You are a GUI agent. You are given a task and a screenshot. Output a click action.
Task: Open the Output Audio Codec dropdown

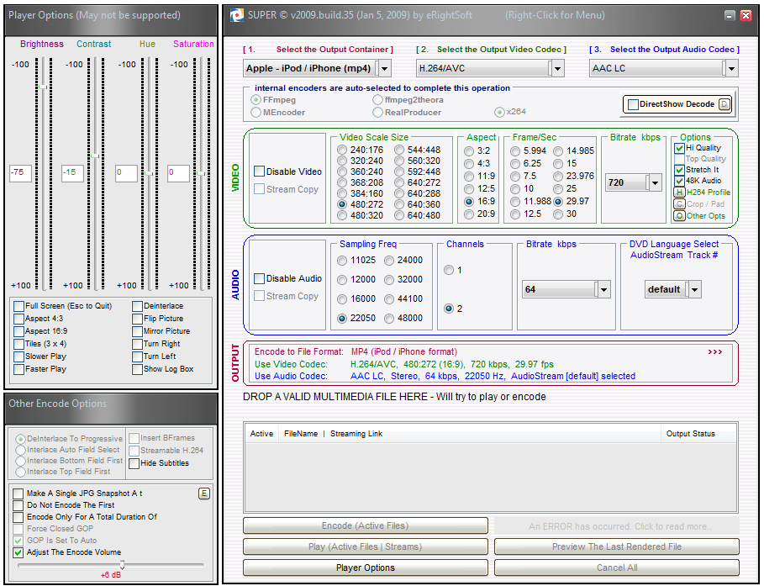pyautogui.click(x=731, y=68)
